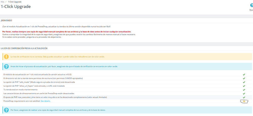253x116 pixels.
Task: Click 'Si no sabes como proceder' text
Action: (32, 37)
